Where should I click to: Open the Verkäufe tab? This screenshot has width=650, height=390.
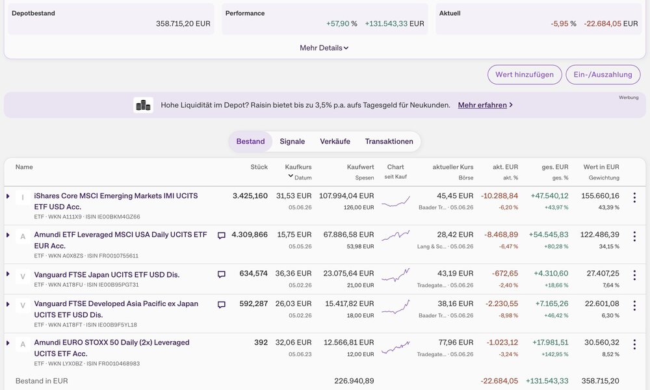(335, 141)
